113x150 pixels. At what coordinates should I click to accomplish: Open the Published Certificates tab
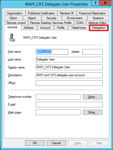[41, 13]
